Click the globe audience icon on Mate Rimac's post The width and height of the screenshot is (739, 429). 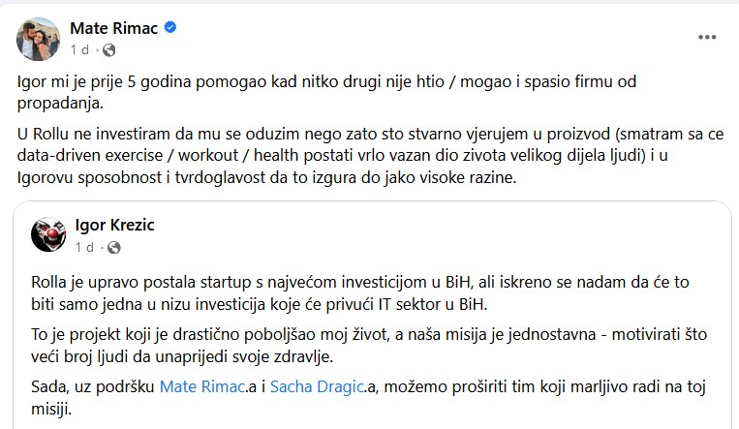109,49
